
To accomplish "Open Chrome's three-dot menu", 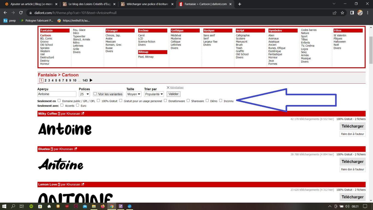I will [x=368, y=13].
